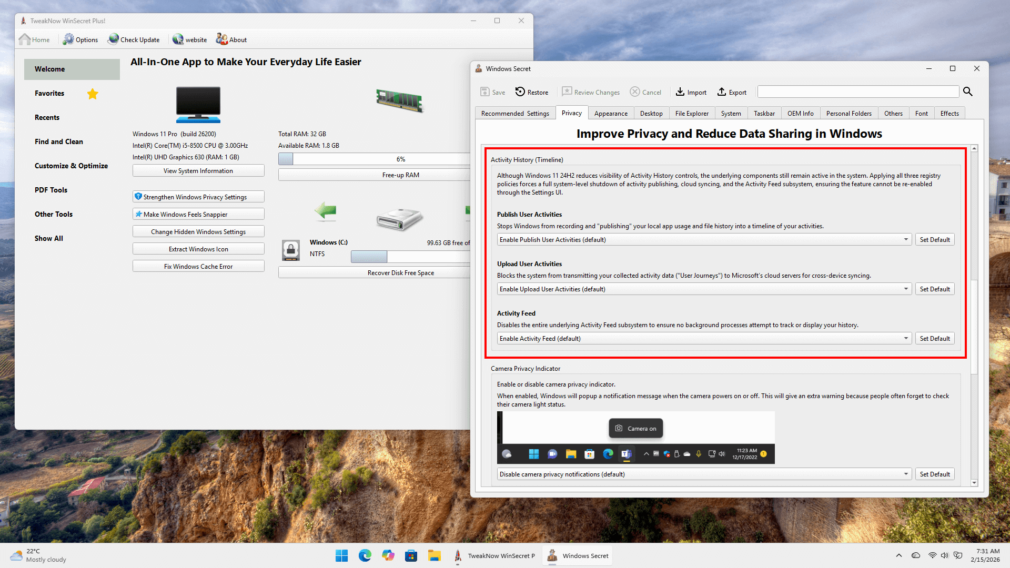The height and width of the screenshot is (568, 1010).
Task: Switch to the File Explorer tab
Action: point(691,114)
